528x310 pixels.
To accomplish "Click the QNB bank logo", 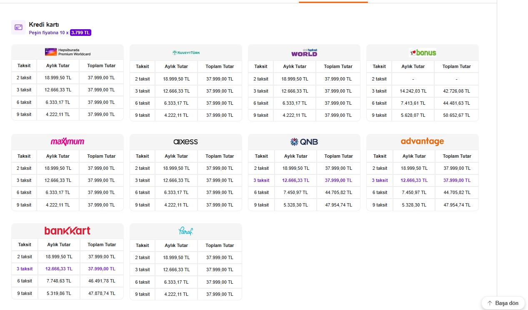I will [x=304, y=142].
